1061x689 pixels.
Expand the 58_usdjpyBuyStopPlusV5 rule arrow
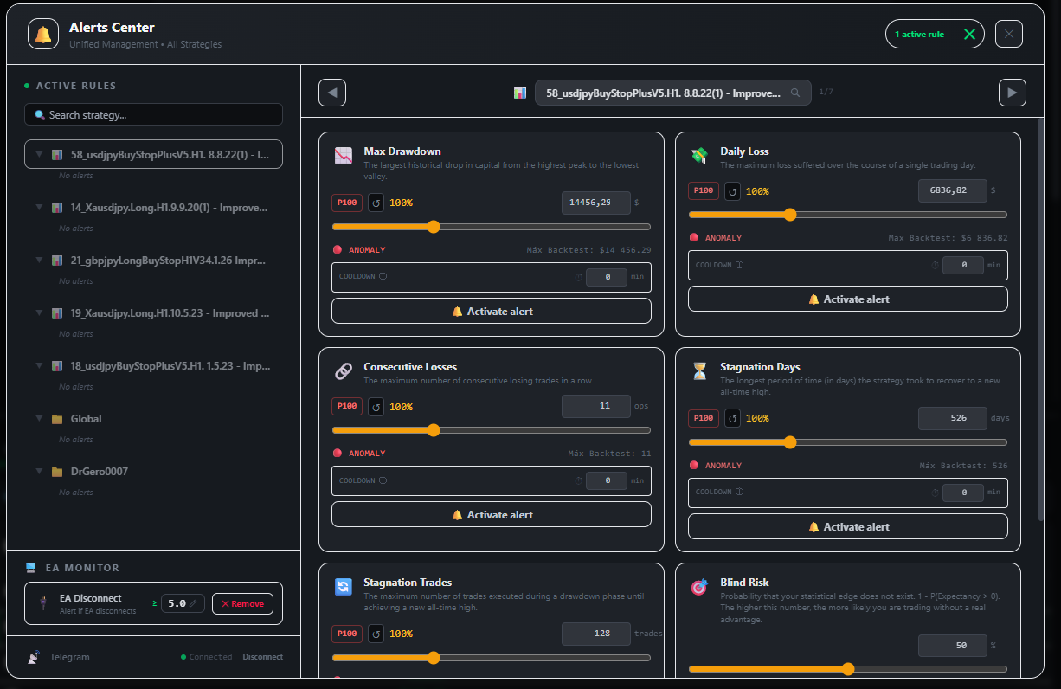click(x=39, y=155)
